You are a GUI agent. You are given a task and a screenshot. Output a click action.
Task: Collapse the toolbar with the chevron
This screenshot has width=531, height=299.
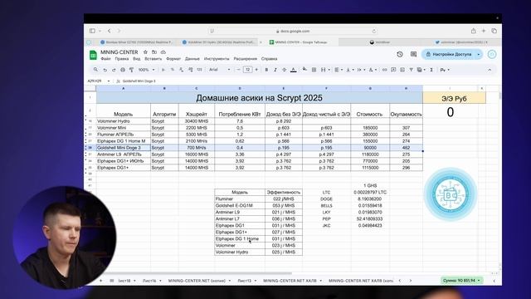click(x=490, y=70)
